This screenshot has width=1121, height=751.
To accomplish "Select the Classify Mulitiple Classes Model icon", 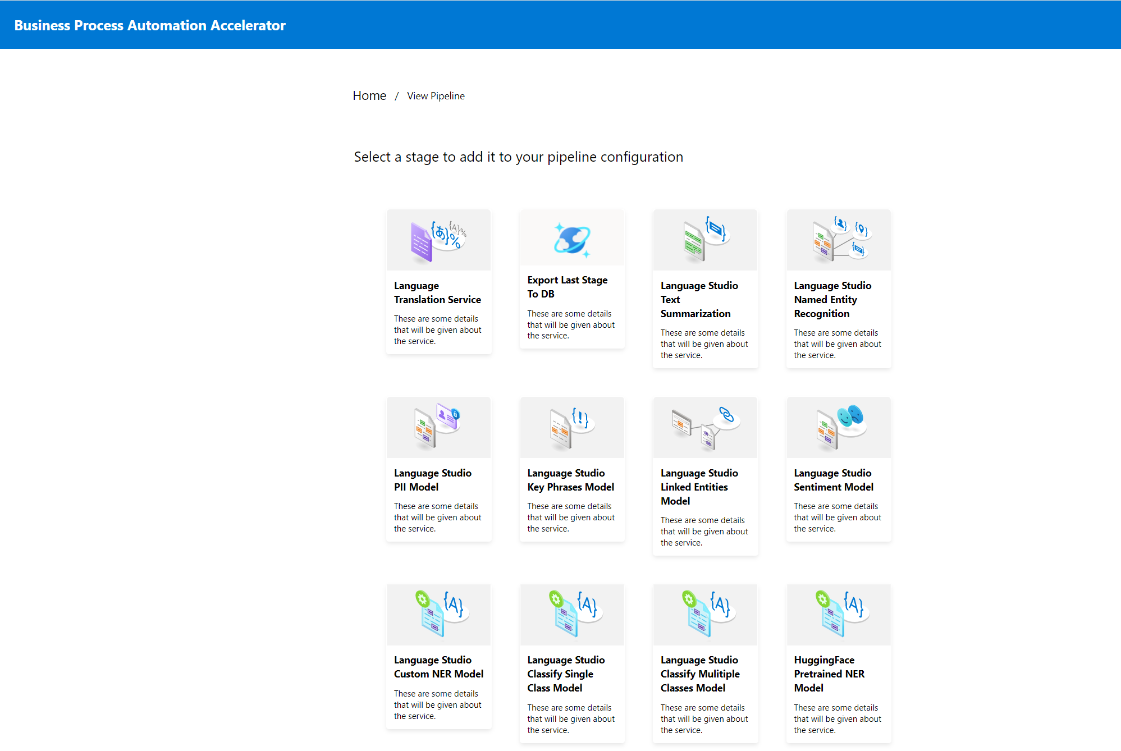I will coord(705,615).
